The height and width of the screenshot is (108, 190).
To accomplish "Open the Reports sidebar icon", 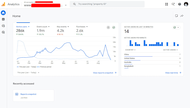I will click(3, 19).
